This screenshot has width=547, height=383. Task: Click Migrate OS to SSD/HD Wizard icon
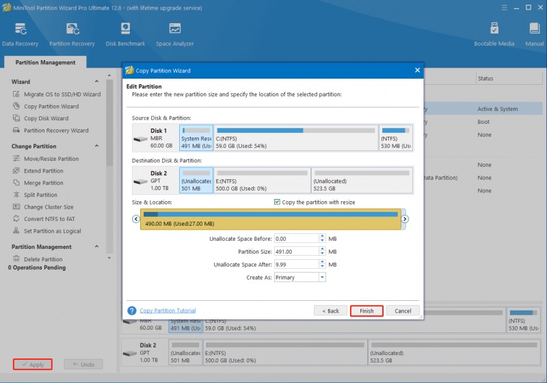[16, 94]
